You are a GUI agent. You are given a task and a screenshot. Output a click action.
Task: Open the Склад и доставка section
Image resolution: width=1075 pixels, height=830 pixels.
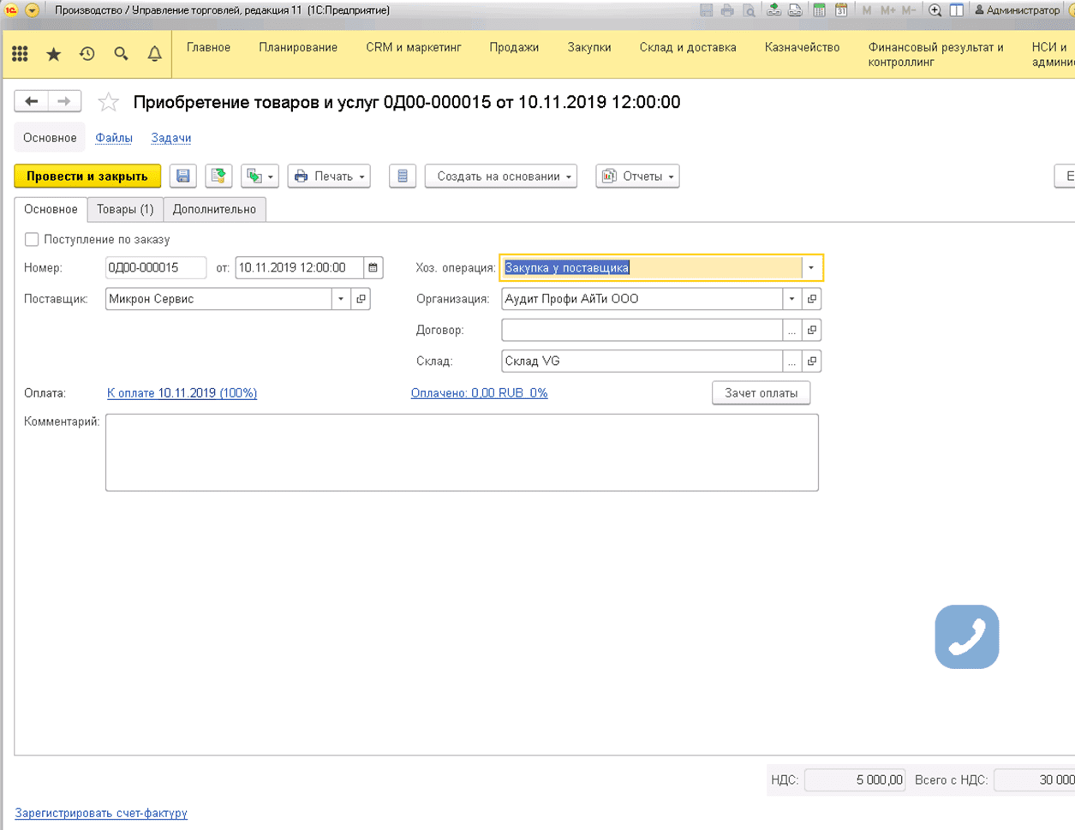688,48
